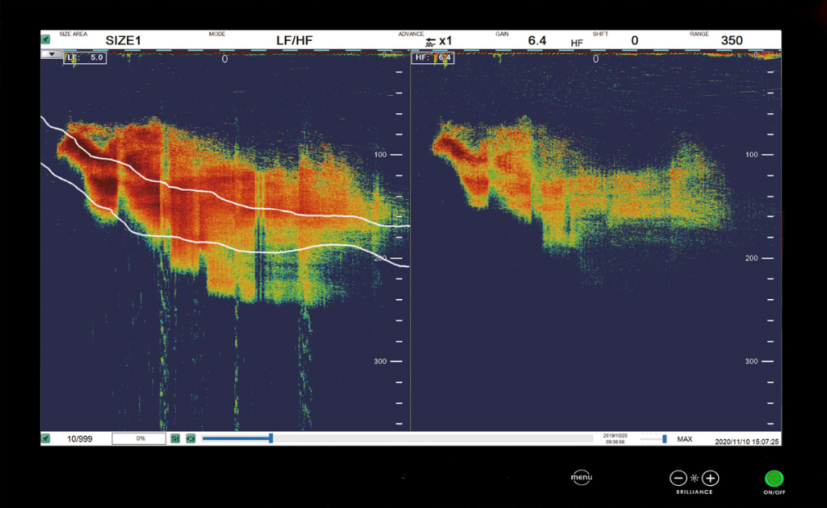Open the LF/HF mode selector
827x508 pixels.
click(x=294, y=40)
